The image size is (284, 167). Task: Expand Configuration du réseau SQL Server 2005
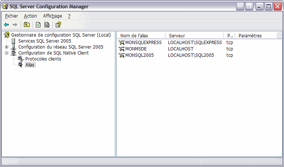[x=6, y=47]
